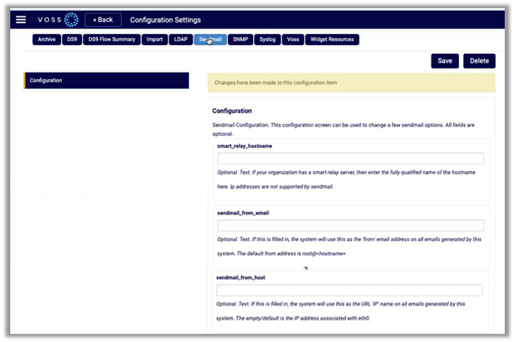Select the Widget Resources tab
Image resolution: width=515 pixels, height=342 pixels.
pos(332,40)
